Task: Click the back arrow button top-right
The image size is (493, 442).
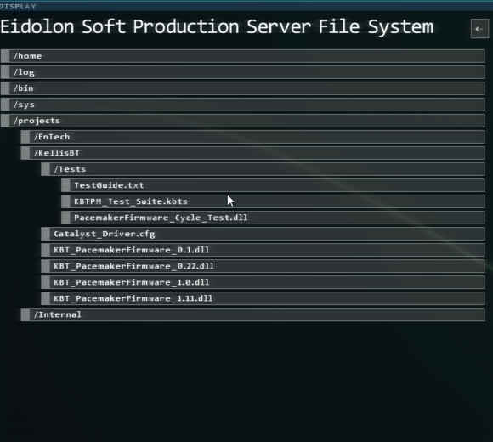Action: point(479,29)
